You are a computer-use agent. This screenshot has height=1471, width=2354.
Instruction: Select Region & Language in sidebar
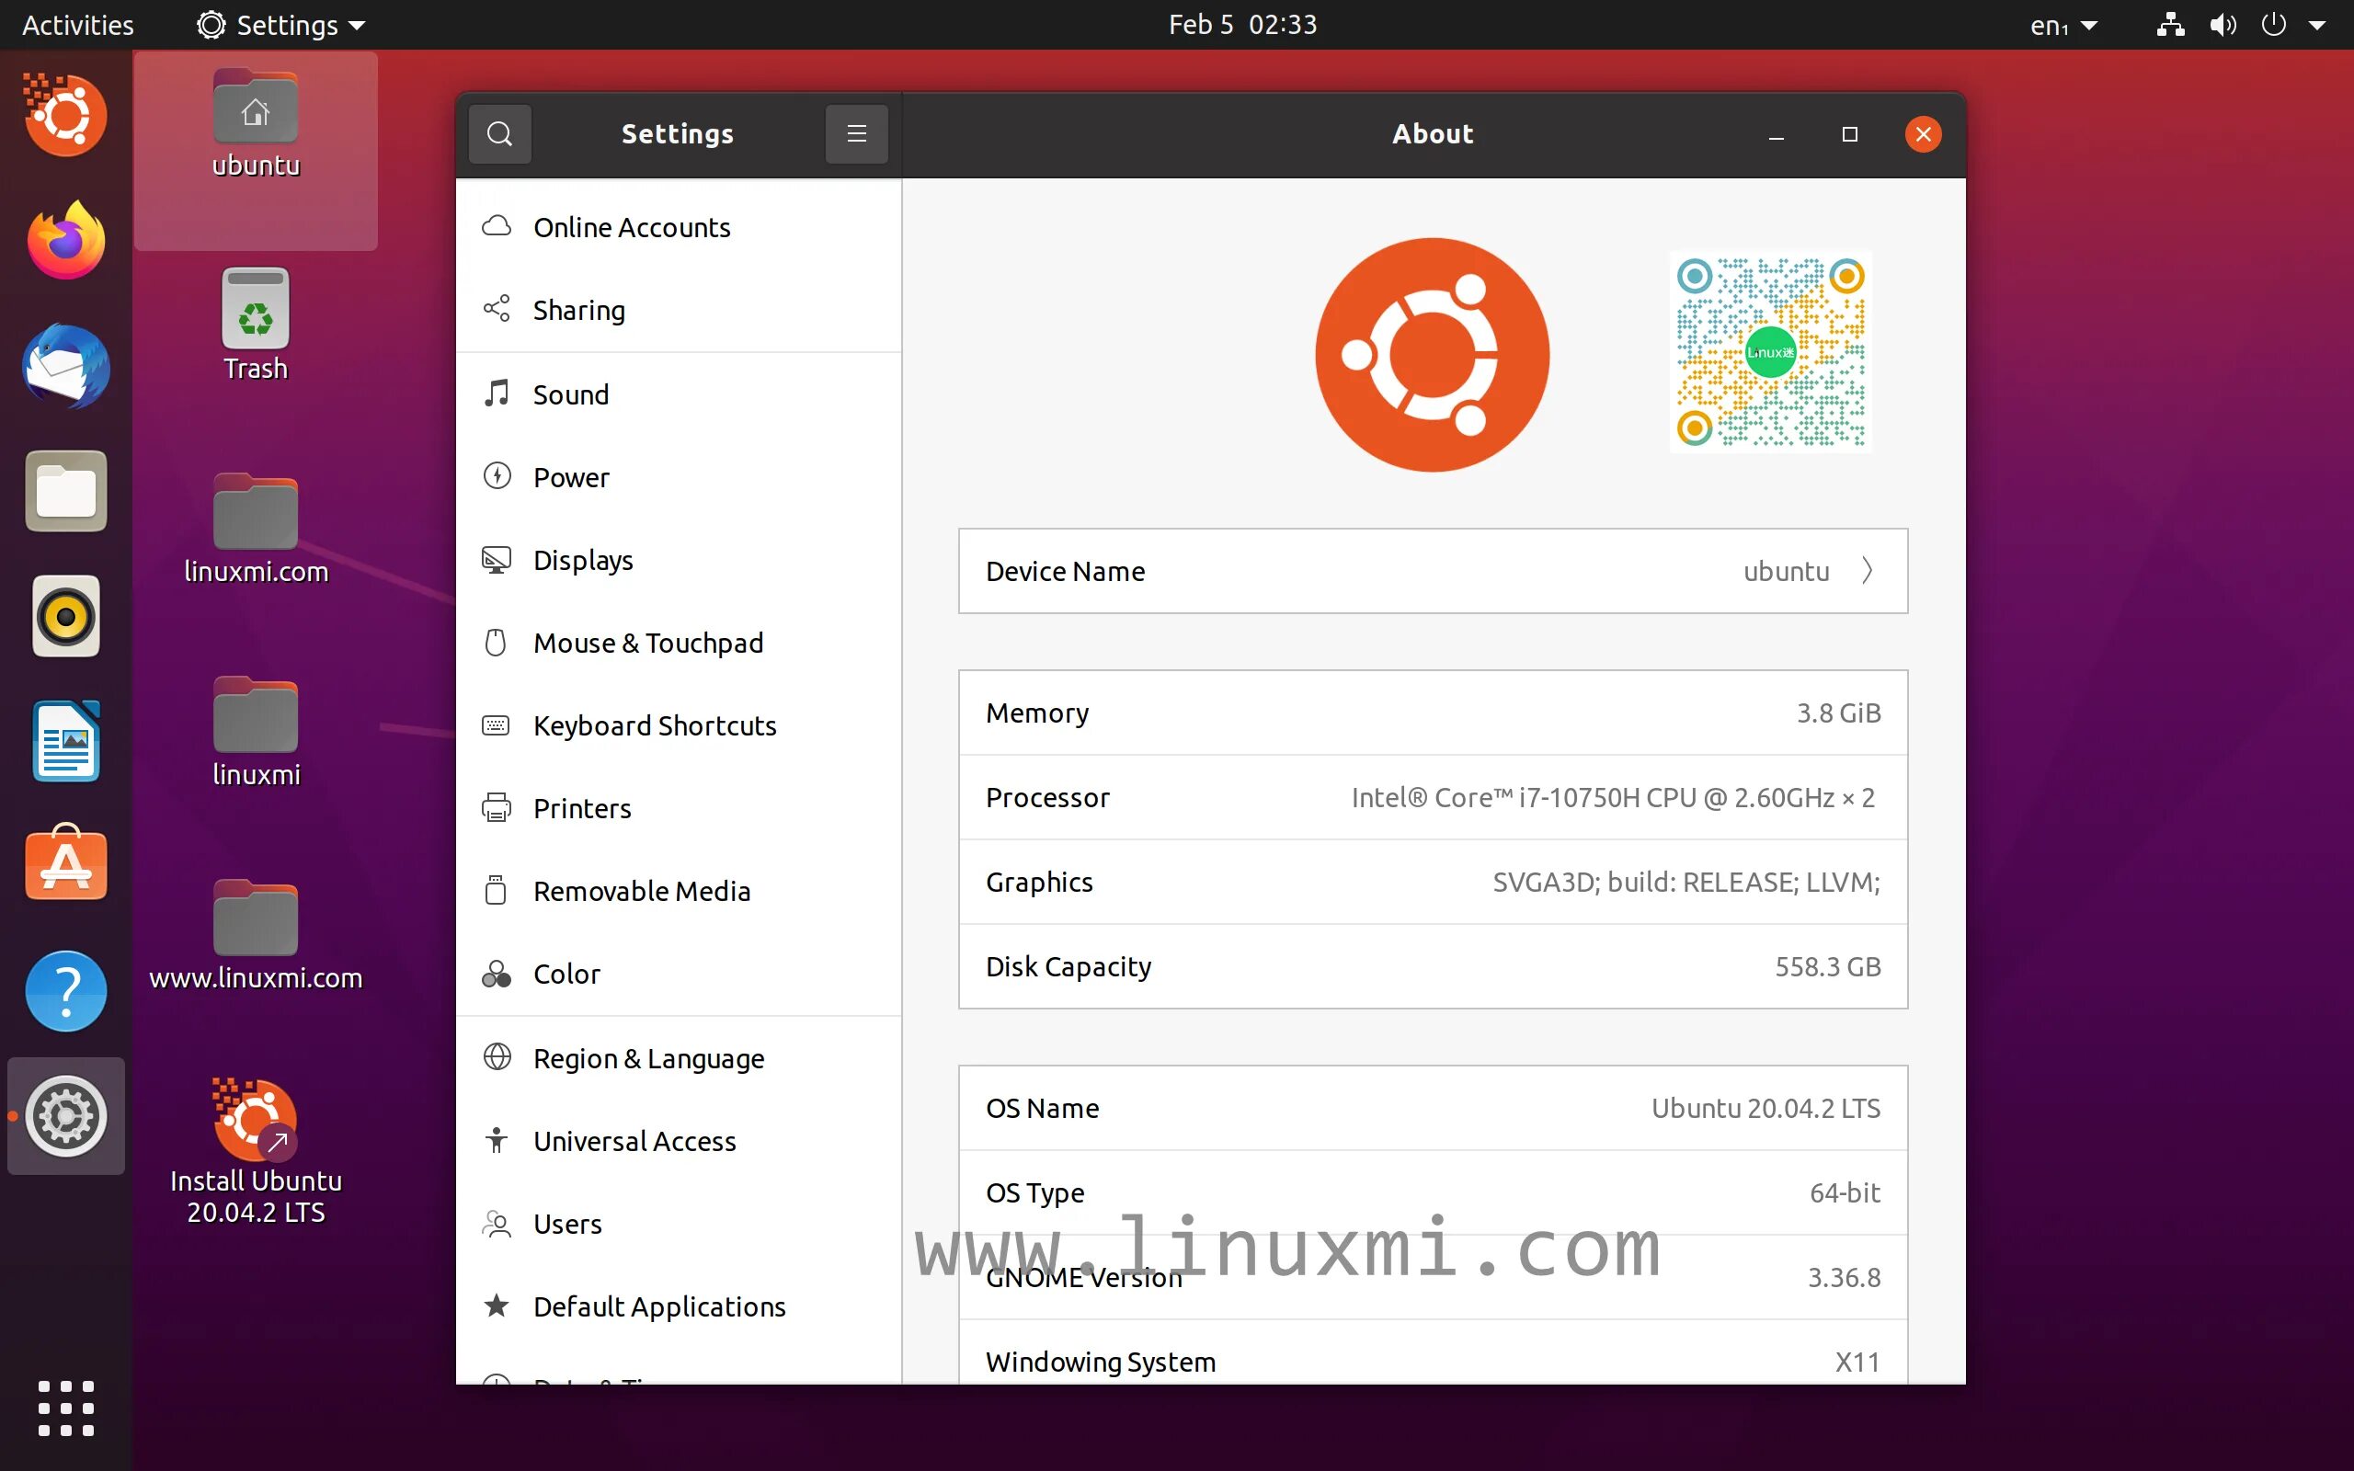(x=648, y=1057)
